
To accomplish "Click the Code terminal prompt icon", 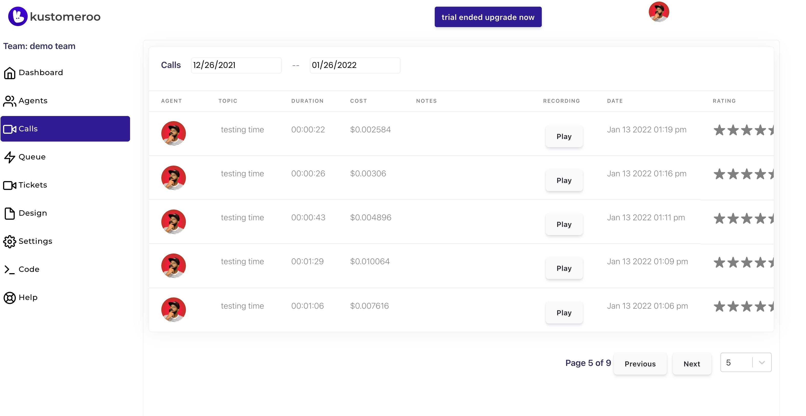I will click(x=9, y=270).
